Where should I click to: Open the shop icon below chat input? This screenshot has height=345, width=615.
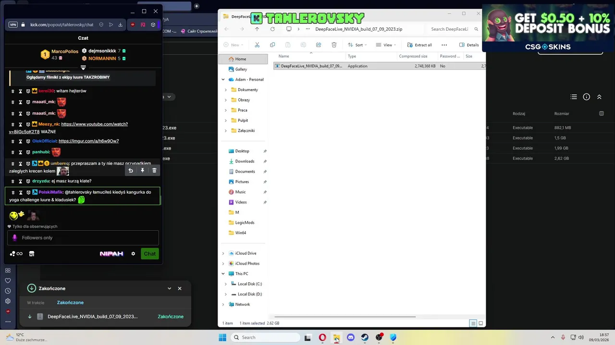pyautogui.click(x=32, y=253)
